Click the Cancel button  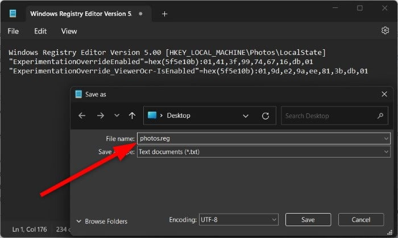point(361,219)
